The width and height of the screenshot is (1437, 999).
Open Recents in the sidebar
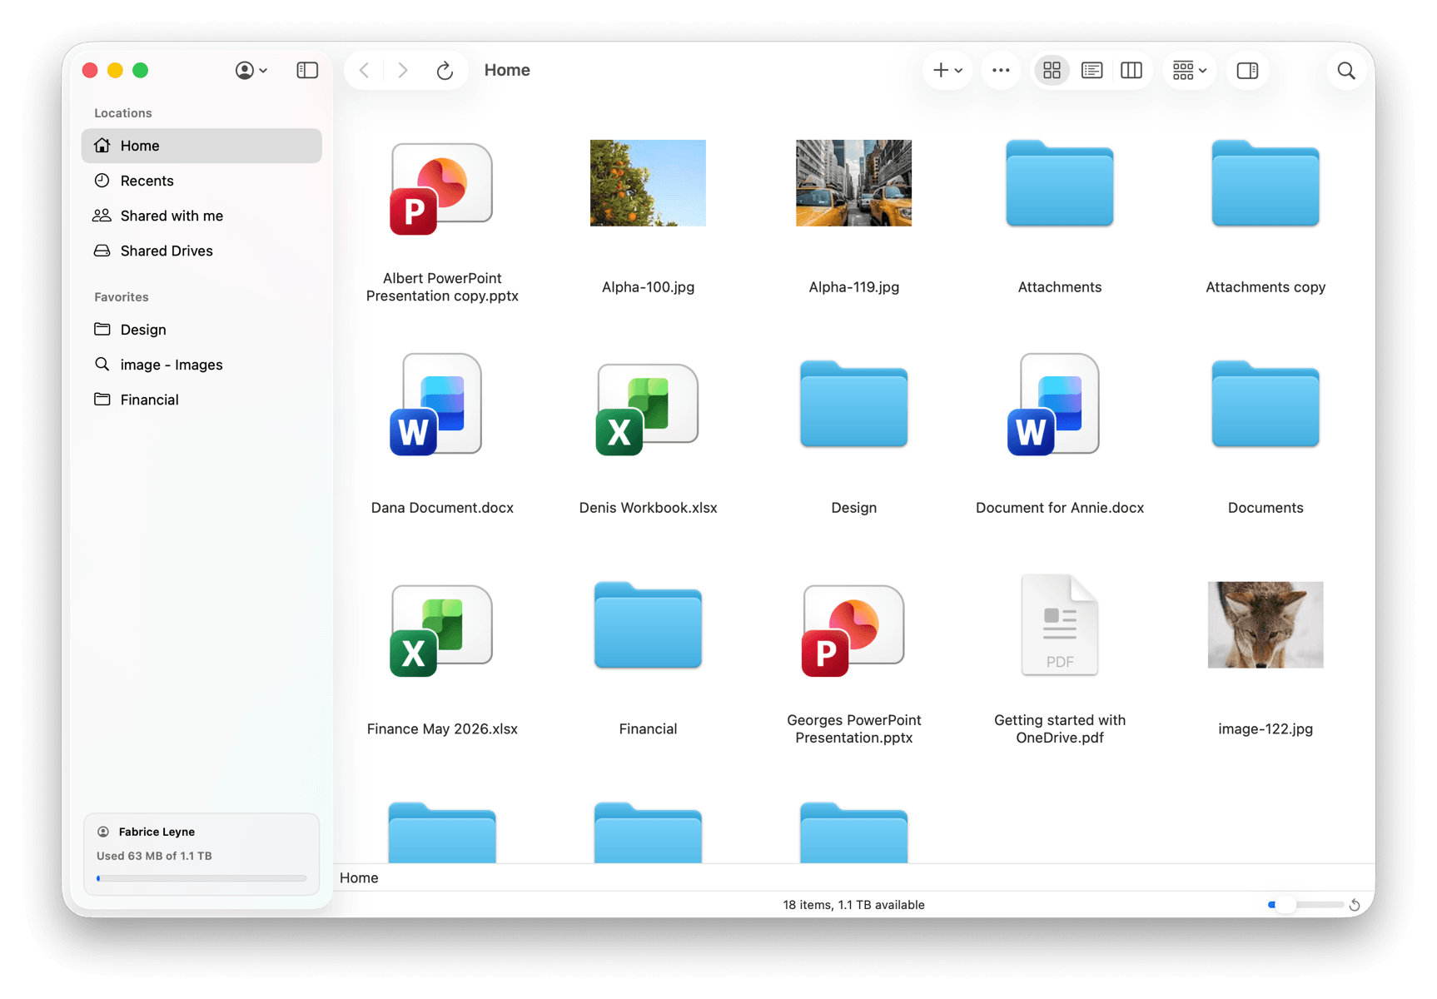[x=201, y=181]
